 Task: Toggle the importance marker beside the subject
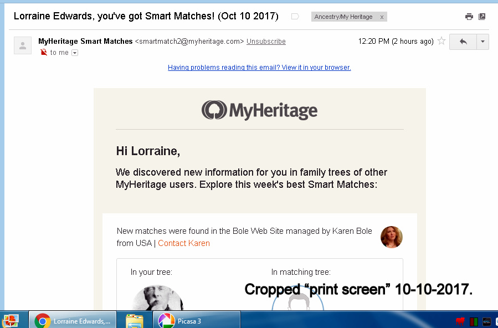(295, 17)
